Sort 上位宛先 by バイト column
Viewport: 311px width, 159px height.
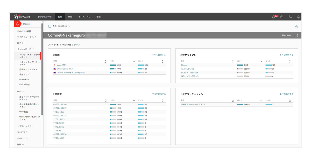[134, 101]
